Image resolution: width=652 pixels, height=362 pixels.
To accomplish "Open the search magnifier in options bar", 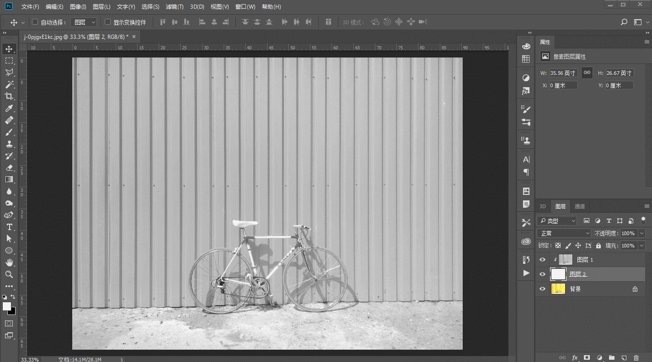I will click(624, 22).
